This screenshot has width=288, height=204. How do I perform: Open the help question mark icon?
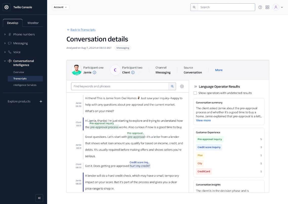[260, 7]
